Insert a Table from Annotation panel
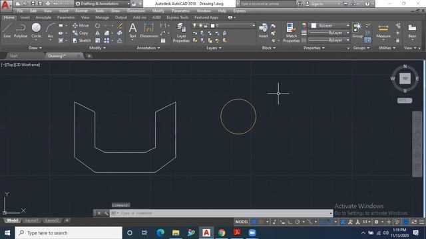The height and width of the screenshot is (239, 426). click(x=163, y=40)
